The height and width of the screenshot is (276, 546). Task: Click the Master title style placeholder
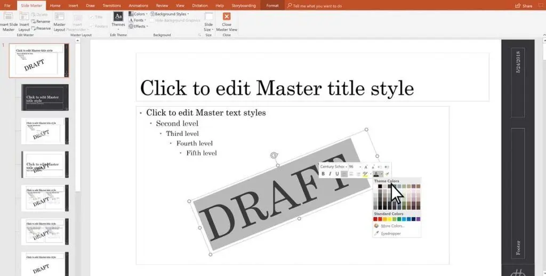click(x=312, y=77)
